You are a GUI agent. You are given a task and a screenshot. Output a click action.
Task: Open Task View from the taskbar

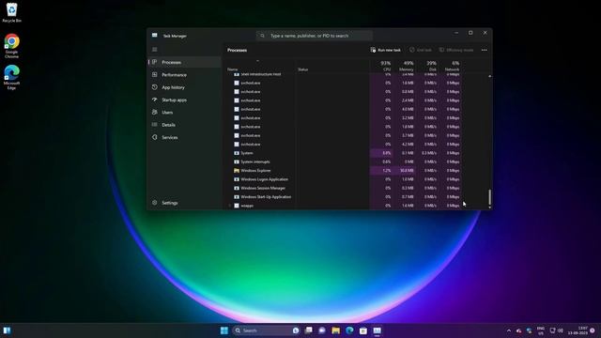tap(309, 330)
